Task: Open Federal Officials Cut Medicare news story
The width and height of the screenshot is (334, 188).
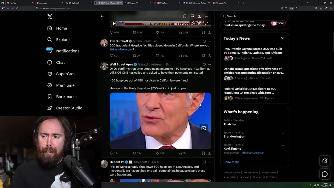Action: click(x=254, y=93)
